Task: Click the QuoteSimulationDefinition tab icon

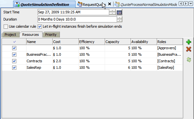Action: [17, 5]
